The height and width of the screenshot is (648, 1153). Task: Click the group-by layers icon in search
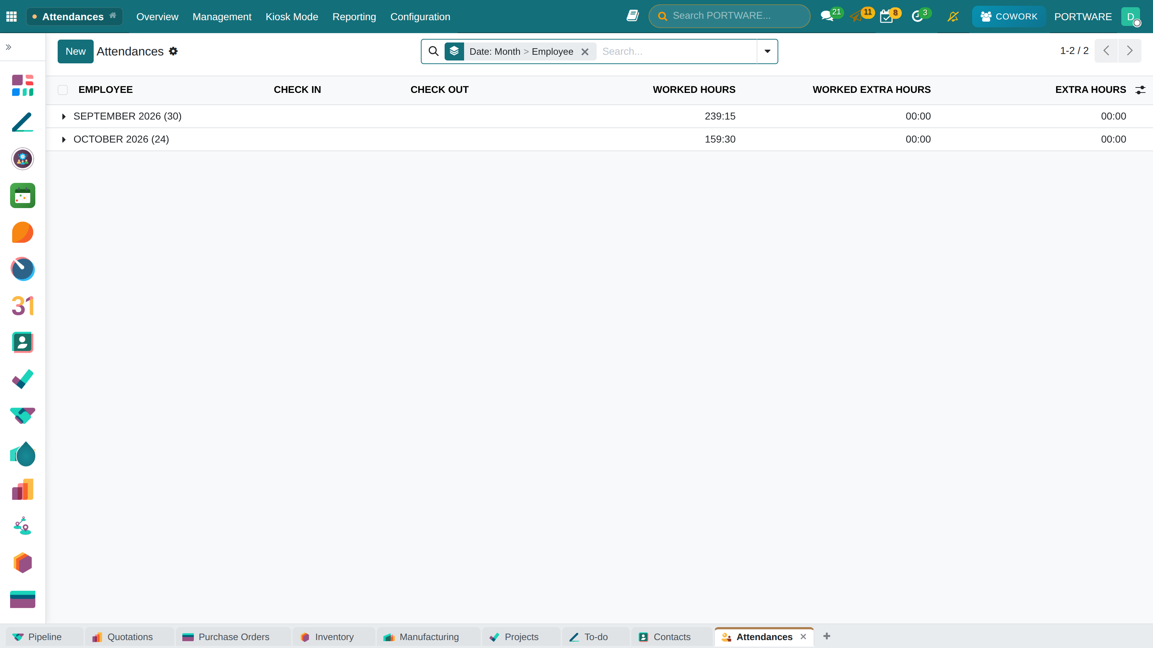[454, 51]
